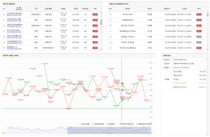Click 조회 button for row 11

point(95,31)
